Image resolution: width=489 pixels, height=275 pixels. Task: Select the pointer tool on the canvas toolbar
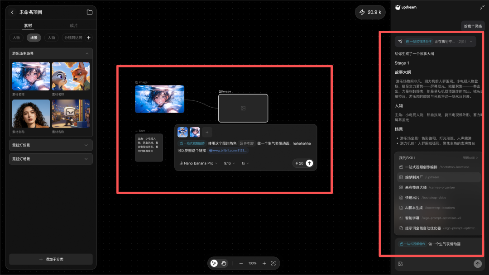[x=214, y=263]
